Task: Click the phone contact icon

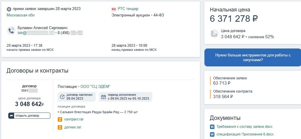Action: [11, 30]
